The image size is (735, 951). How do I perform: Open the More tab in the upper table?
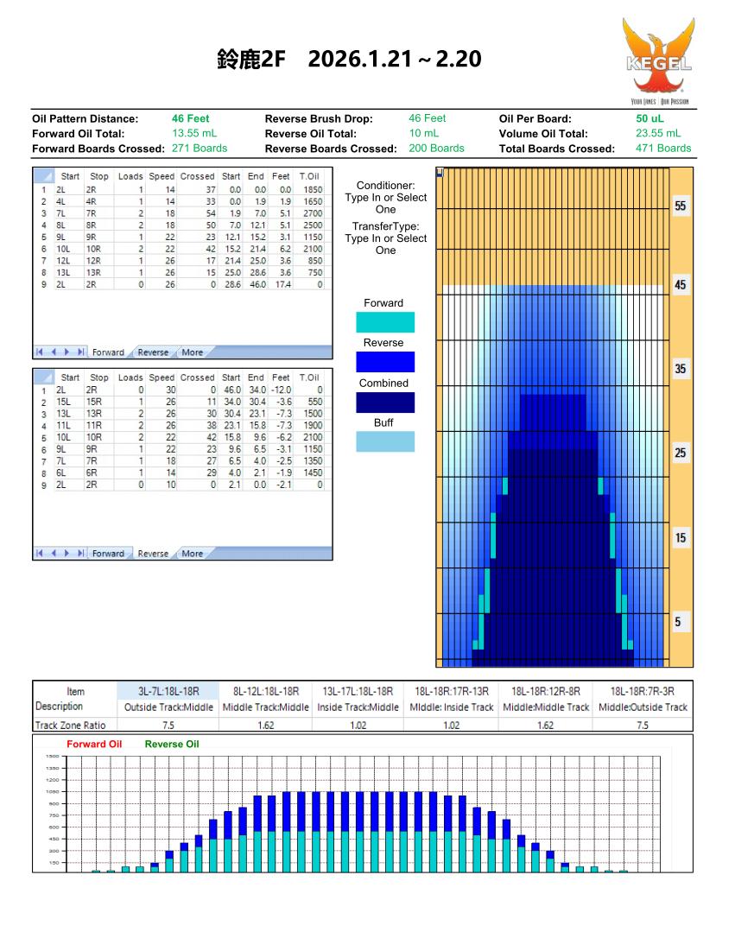point(192,352)
